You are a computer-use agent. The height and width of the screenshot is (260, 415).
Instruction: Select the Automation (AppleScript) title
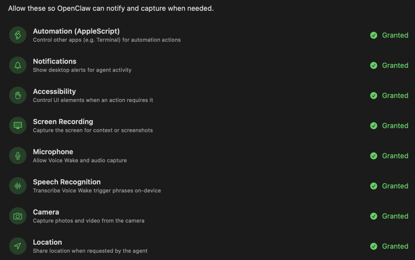76,31
